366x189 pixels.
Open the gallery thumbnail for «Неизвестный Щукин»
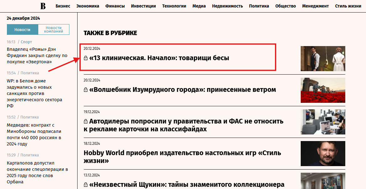click(x=323, y=181)
